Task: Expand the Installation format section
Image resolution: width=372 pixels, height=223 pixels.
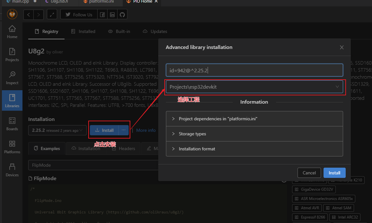Action: point(254,149)
